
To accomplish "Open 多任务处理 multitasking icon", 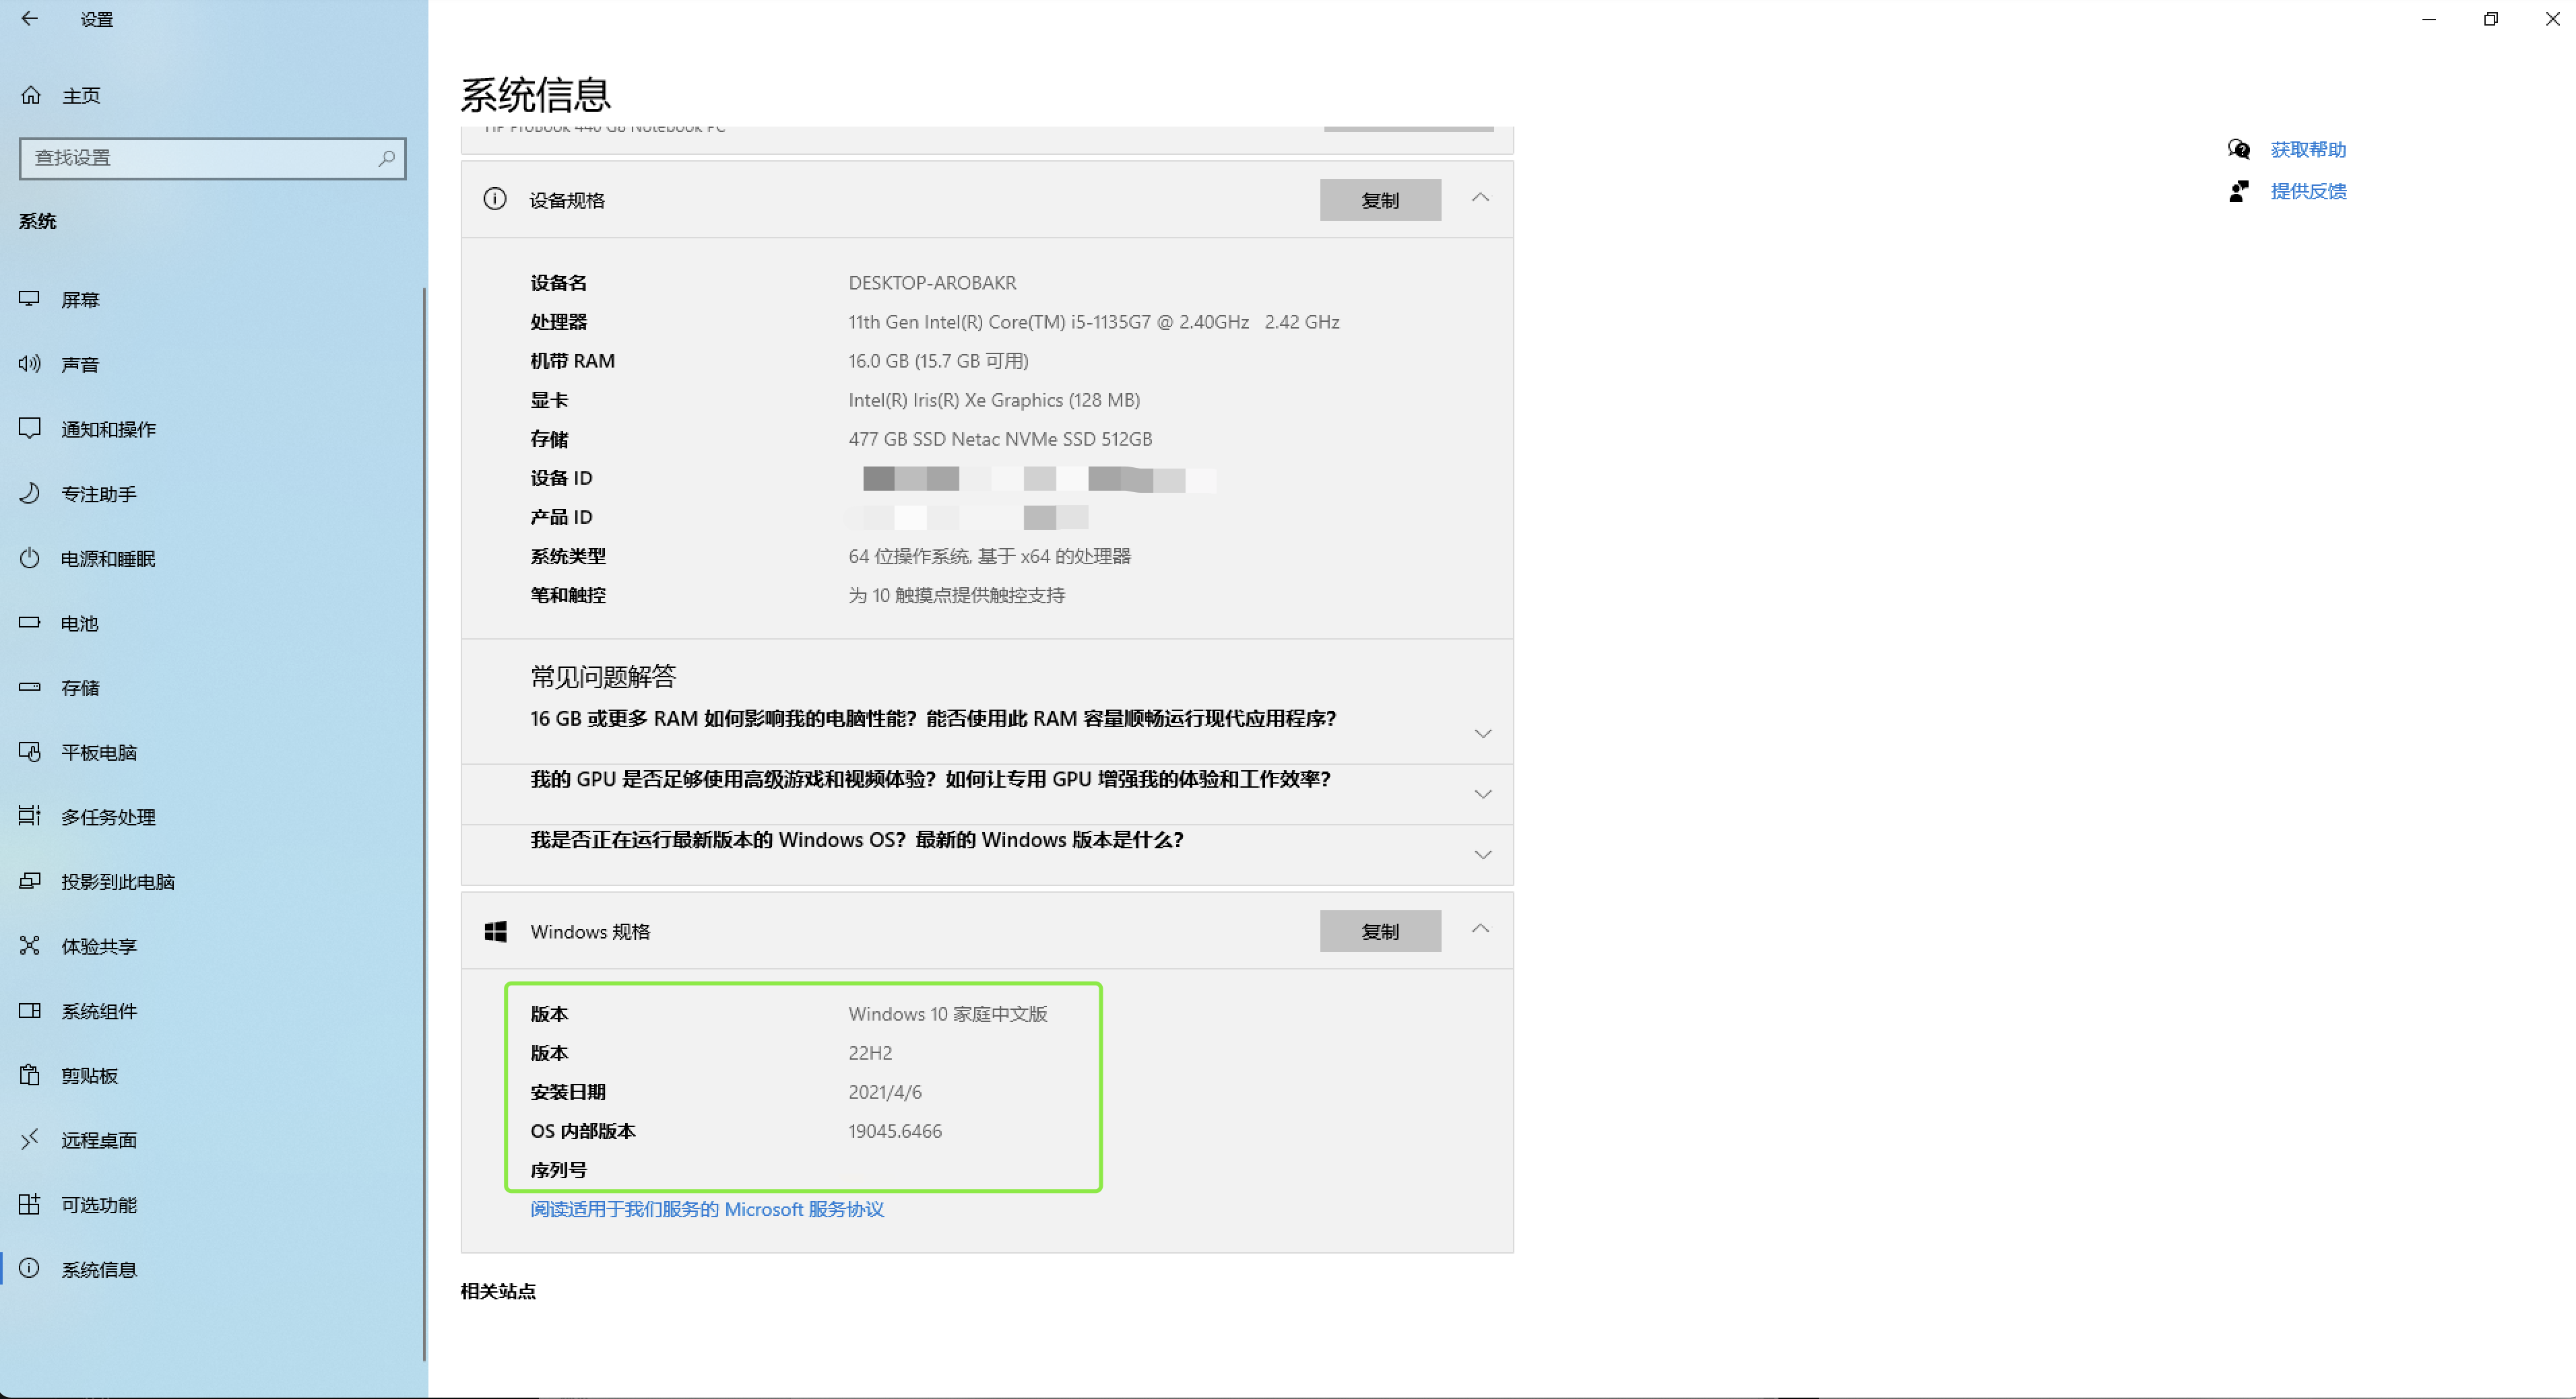I will (x=30, y=817).
